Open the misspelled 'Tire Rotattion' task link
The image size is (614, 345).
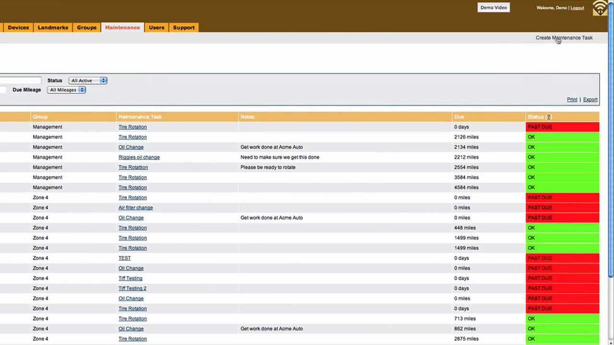pos(133,167)
